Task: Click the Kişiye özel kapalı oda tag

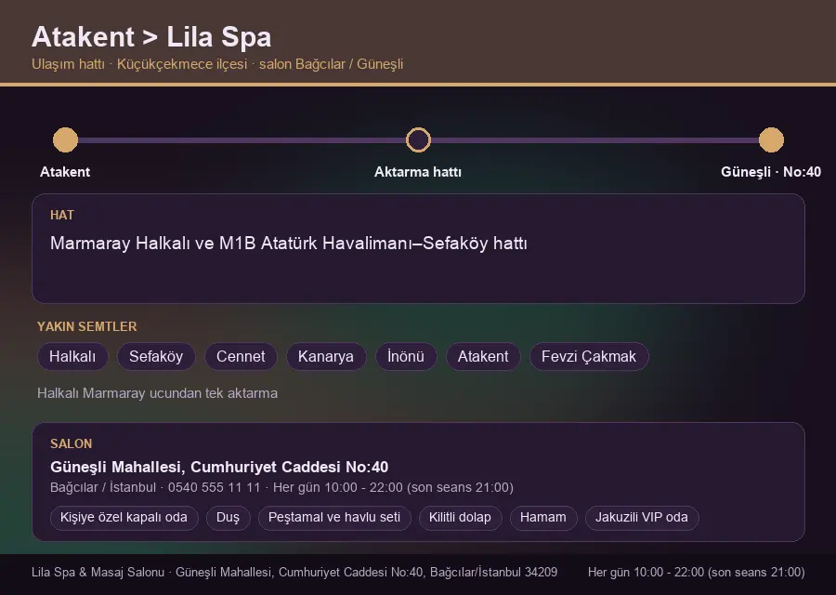Action: [124, 518]
